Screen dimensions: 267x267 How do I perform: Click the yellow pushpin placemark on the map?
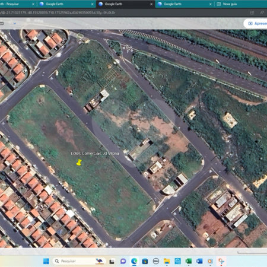79,163
